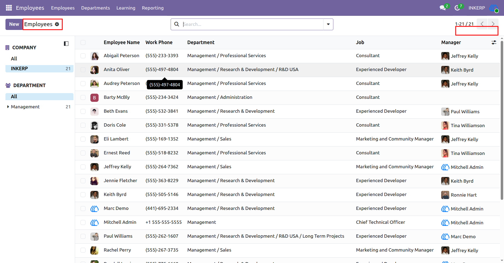Open the optional columns adjust icon
Image resolution: width=504 pixels, height=263 pixels.
(x=494, y=42)
